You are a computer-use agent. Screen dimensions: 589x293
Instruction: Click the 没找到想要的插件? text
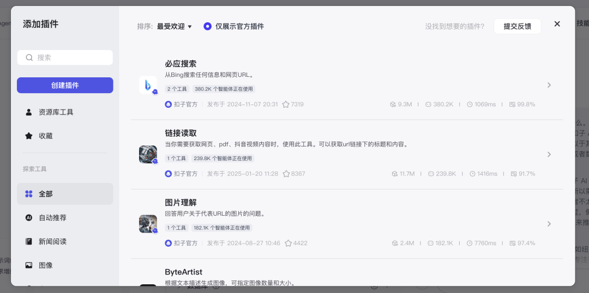454,26
